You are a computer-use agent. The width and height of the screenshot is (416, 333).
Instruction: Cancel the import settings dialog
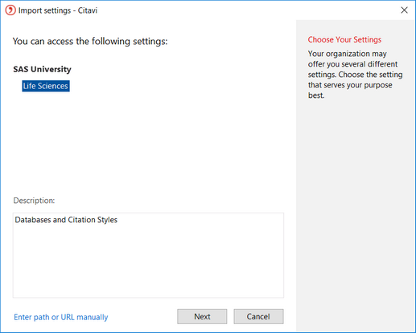coord(258,316)
